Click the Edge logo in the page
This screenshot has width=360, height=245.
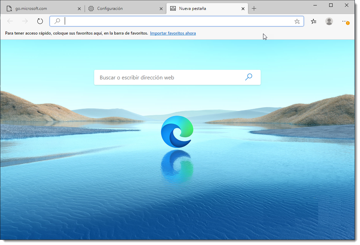point(177,131)
